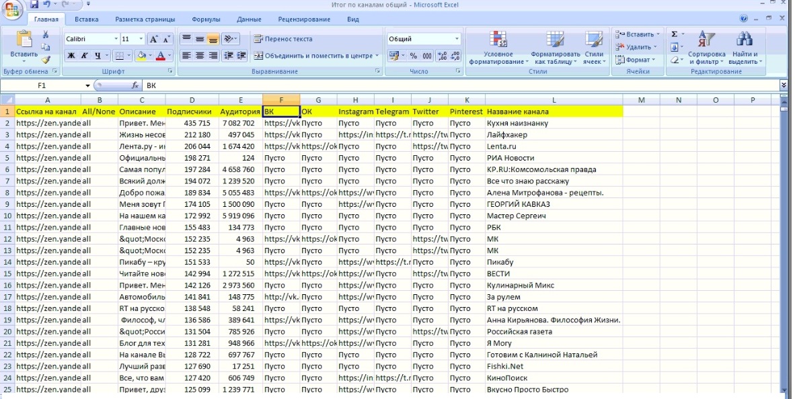Screen dimensions: 795x399
Task: Click the borders icon in the font group
Action: (119, 56)
